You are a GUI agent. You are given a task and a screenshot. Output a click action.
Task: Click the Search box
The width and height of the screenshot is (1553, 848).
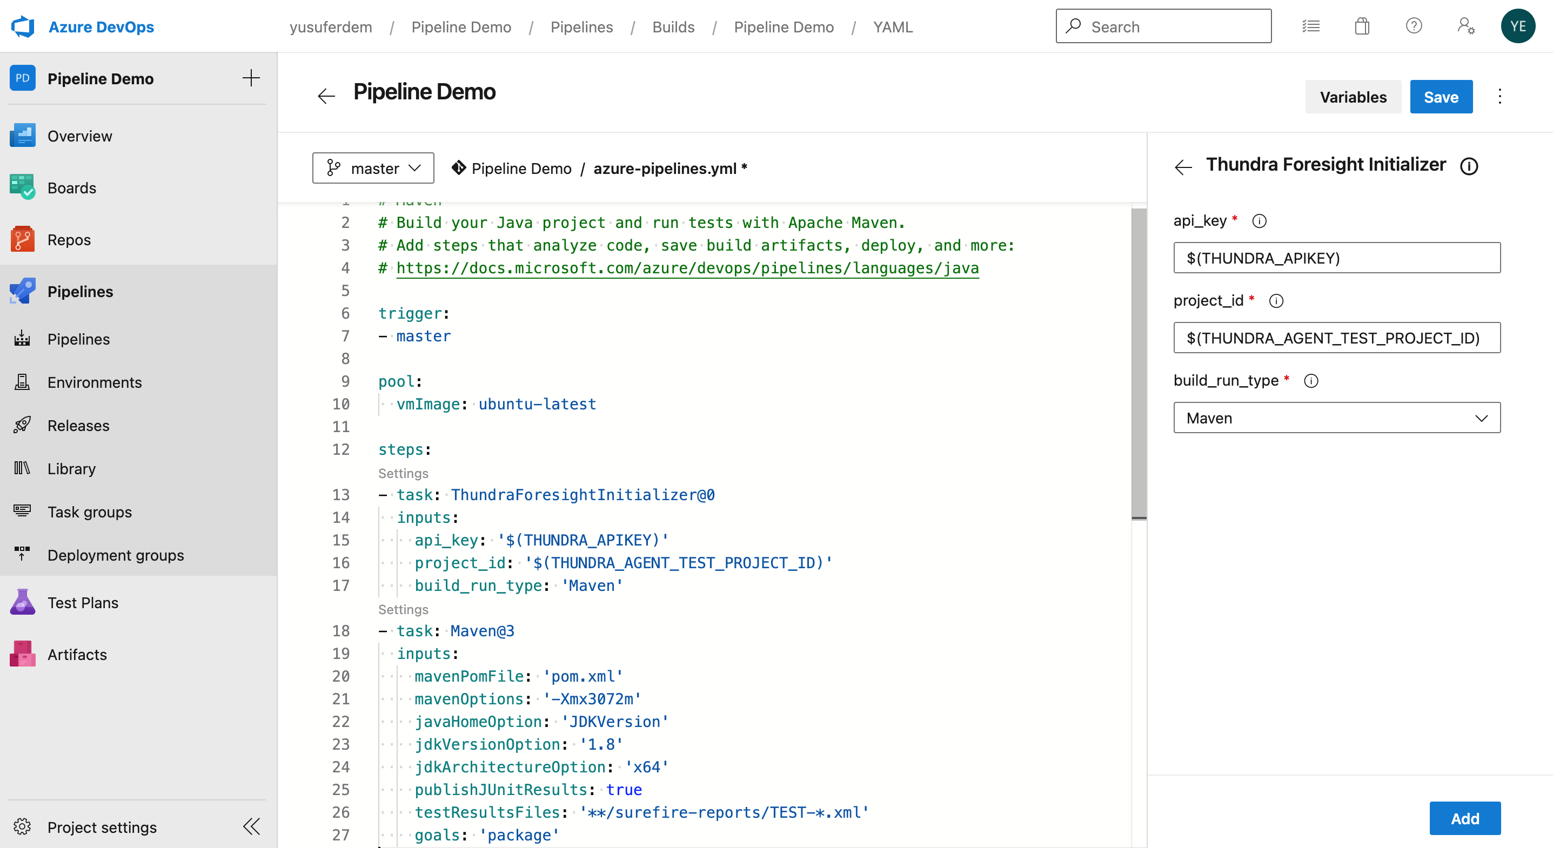[1163, 26]
